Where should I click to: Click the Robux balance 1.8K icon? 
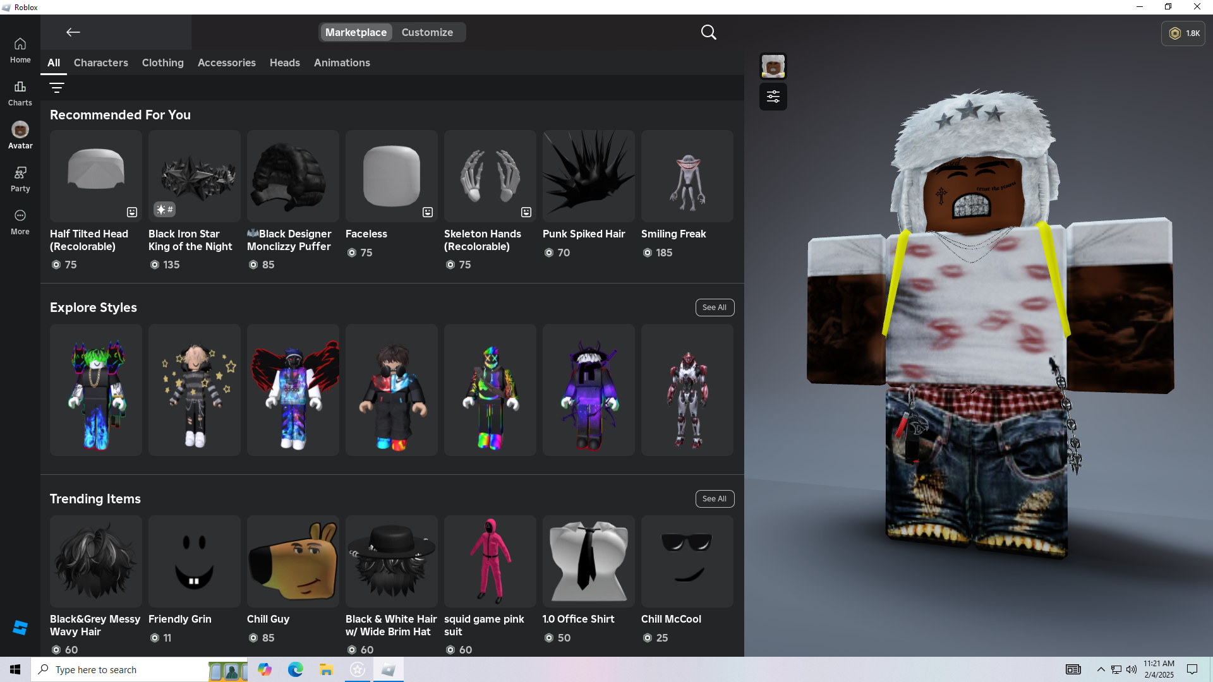(x=1183, y=33)
